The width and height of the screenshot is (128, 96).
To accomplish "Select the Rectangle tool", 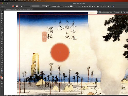I will coord(2,29).
